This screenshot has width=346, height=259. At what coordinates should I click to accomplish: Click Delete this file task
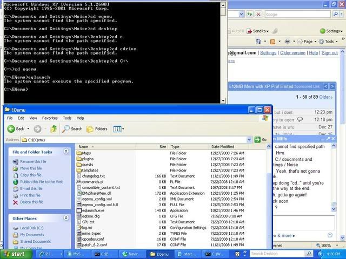click(32, 202)
